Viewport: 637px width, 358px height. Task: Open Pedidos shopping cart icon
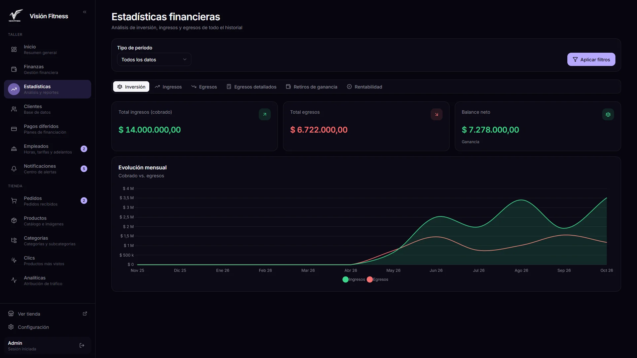(14, 201)
